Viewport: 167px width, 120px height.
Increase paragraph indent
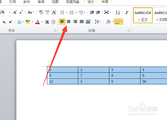[98, 13]
